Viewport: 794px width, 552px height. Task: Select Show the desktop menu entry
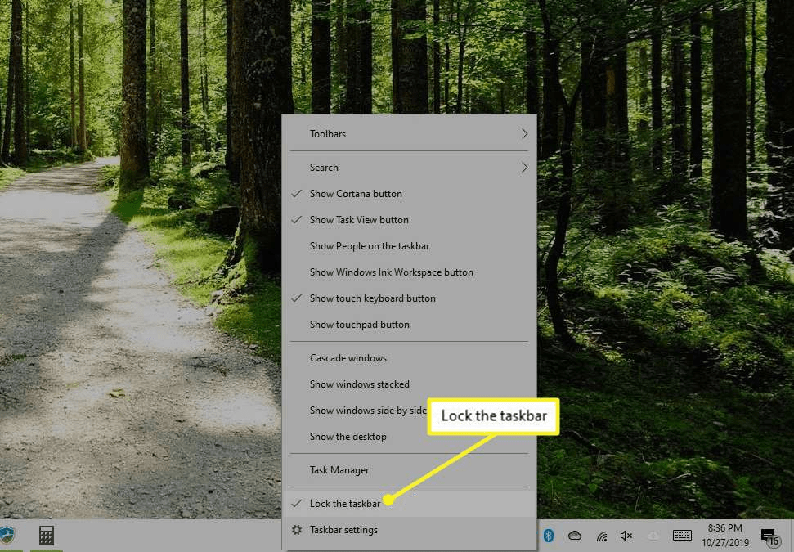click(348, 437)
